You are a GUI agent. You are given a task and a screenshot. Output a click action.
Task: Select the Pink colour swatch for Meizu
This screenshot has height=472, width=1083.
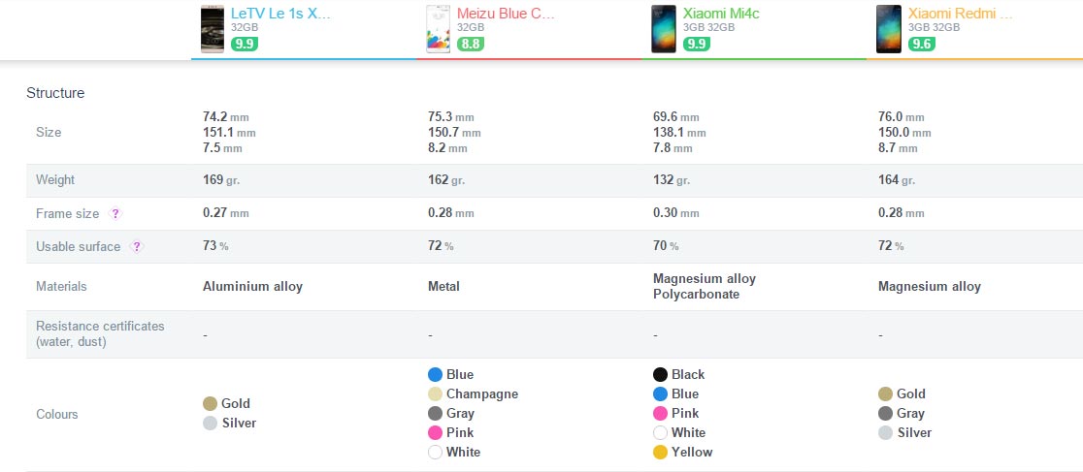tap(435, 432)
